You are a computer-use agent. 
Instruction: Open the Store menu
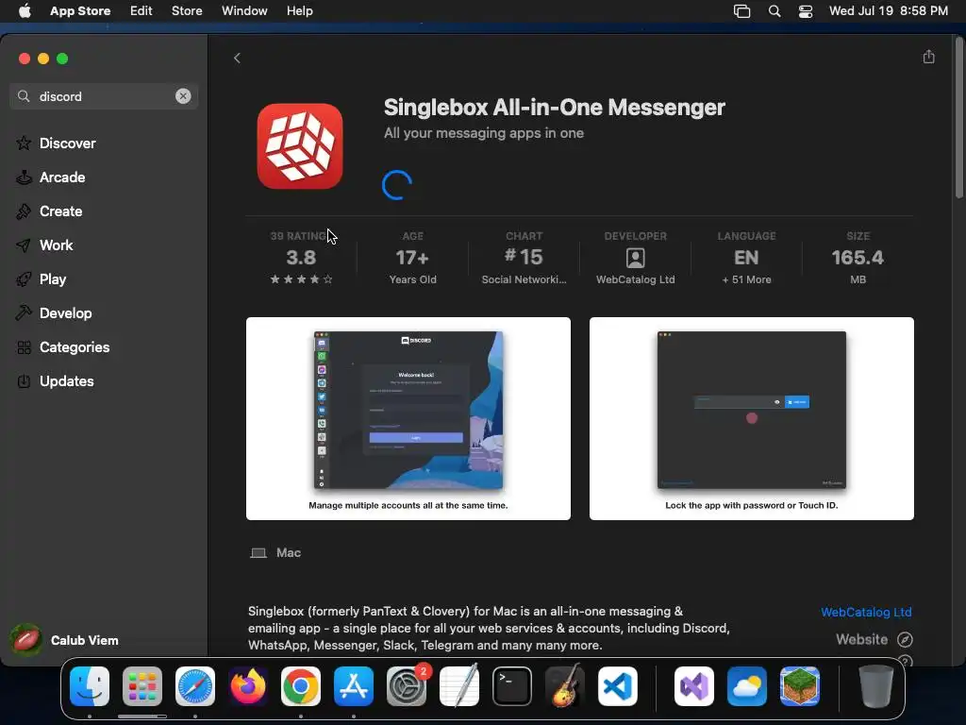coord(187,10)
